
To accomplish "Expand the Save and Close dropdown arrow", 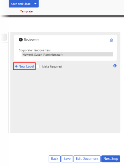I will (x=36, y=4).
